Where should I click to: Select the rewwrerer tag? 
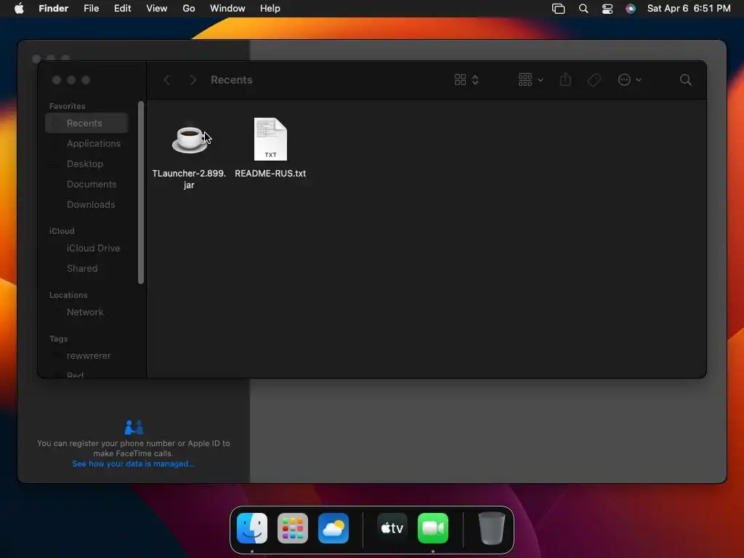pyautogui.click(x=88, y=356)
